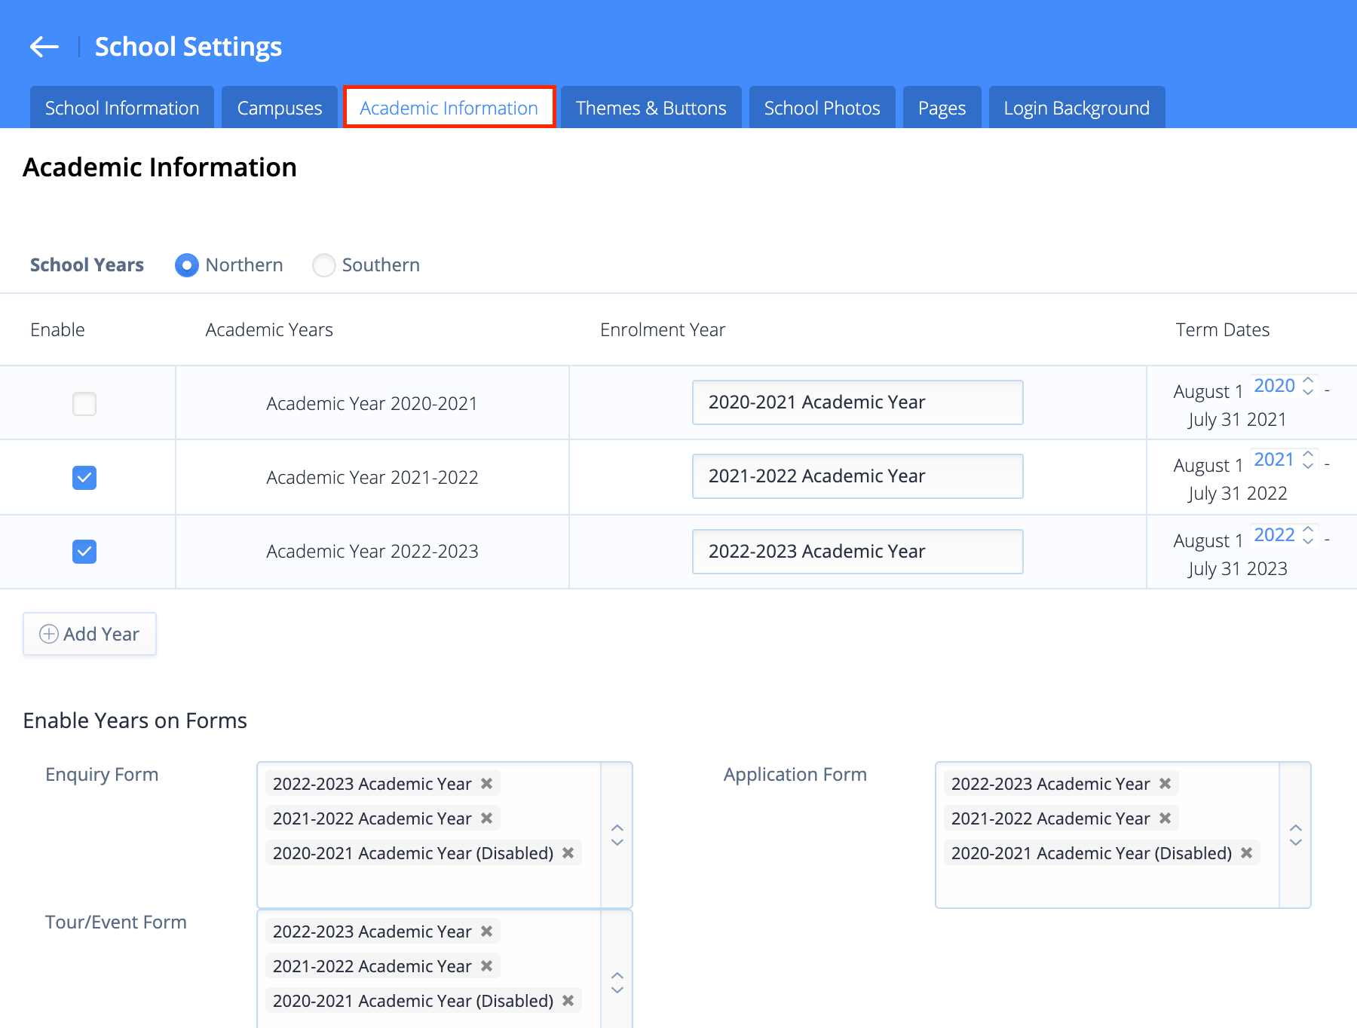Click the 'Term Dates' column header
Screen dimensions: 1357x1028
[1223, 330]
